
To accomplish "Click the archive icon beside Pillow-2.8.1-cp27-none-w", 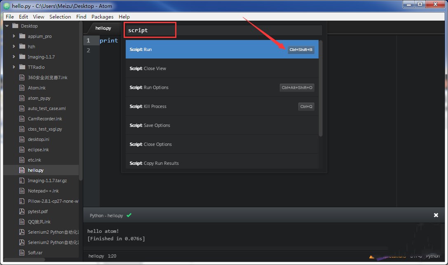I will [22, 201].
